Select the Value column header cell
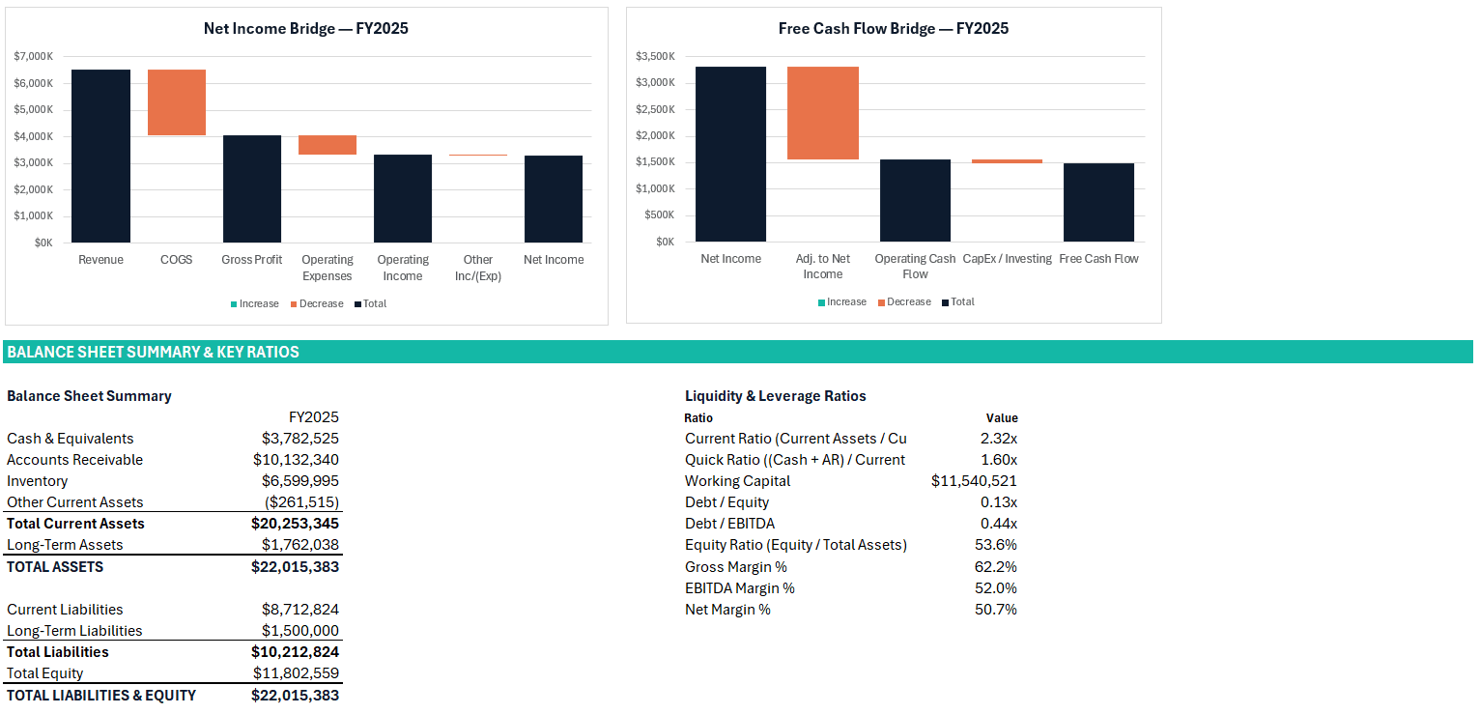Image resolution: width=1480 pixels, height=714 pixels. [x=1002, y=418]
